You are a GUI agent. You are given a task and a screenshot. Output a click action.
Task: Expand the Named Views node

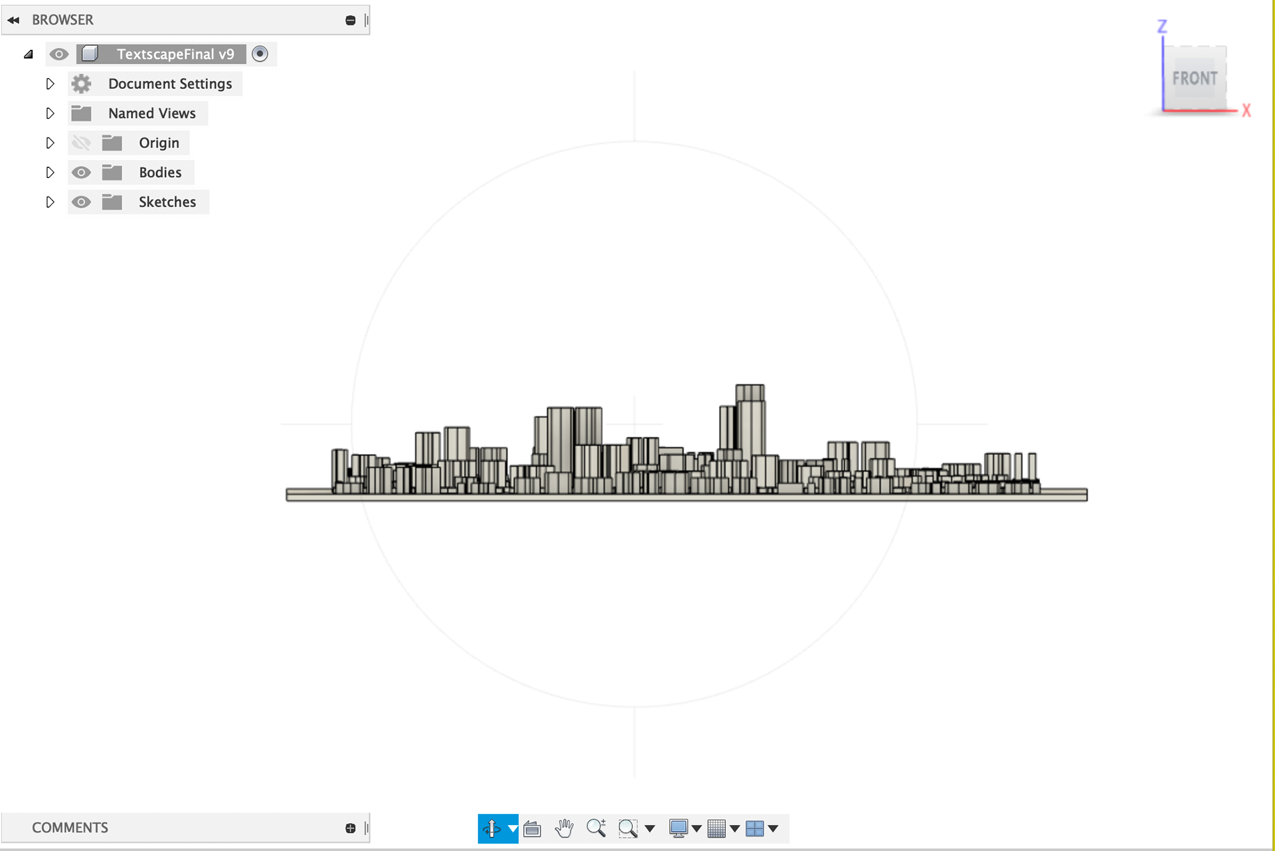point(50,114)
